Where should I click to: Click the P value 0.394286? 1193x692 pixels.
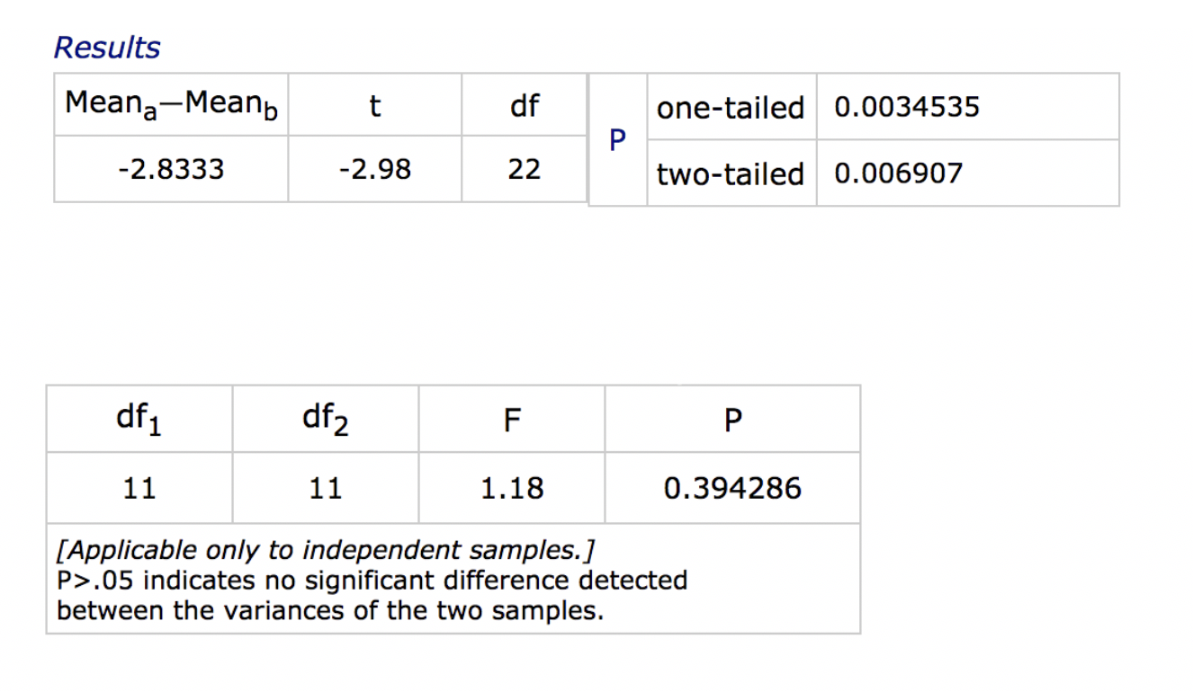point(732,488)
